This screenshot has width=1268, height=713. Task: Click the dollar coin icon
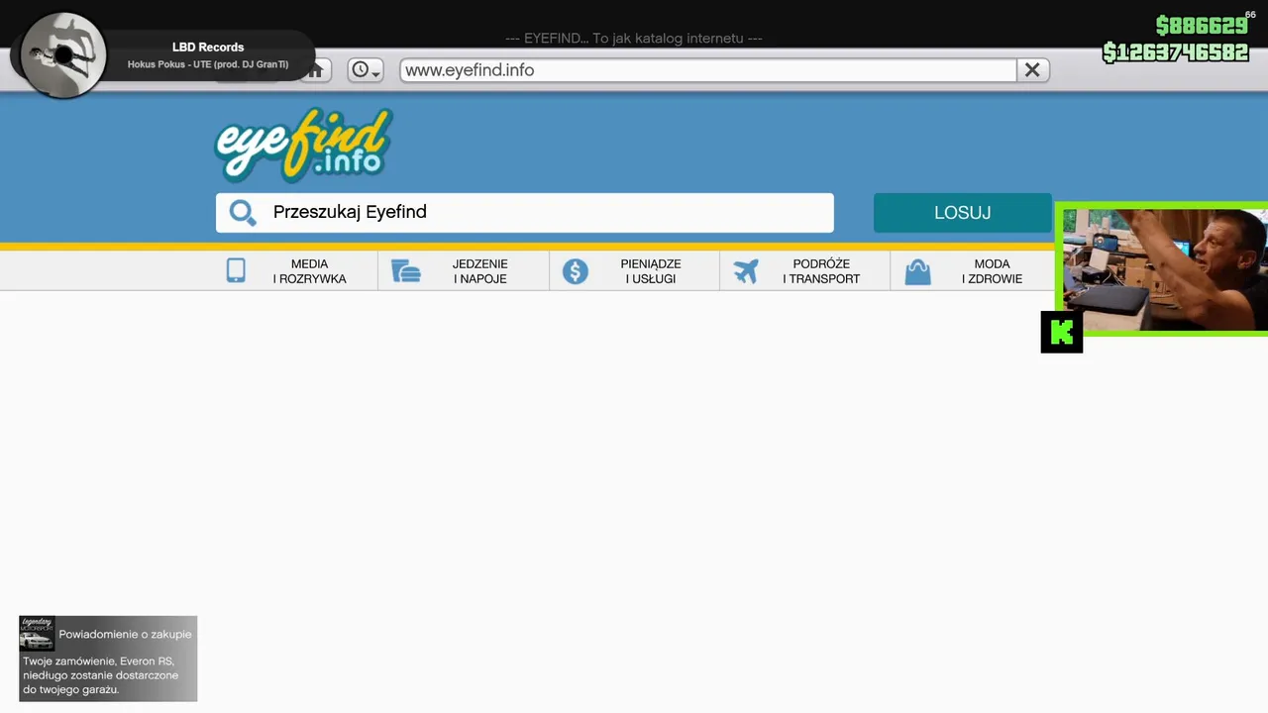coord(576,271)
